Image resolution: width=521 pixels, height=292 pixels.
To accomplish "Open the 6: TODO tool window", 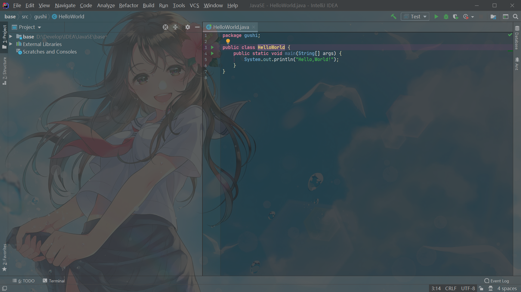I will tap(24, 281).
